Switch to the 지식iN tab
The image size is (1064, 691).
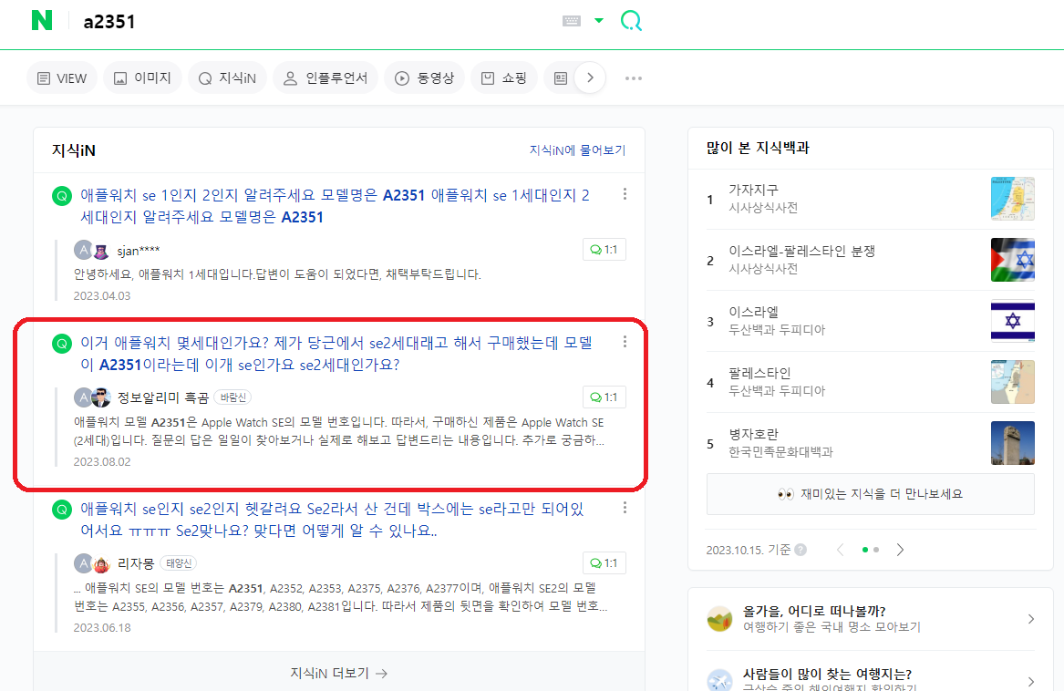click(x=227, y=78)
